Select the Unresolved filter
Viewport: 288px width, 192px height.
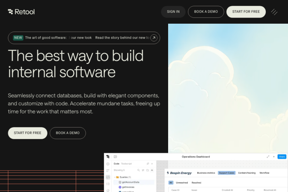tap(182, 183)
